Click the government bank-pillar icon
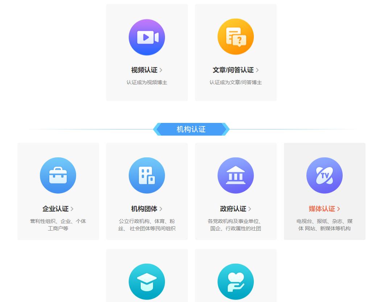 coord(236,175)
